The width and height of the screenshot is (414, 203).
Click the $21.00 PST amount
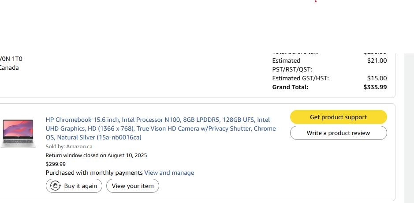point(377,60)
